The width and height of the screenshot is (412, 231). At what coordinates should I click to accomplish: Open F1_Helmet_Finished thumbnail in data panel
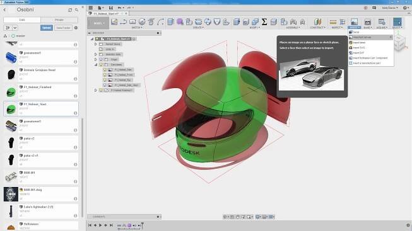point(11,92)
